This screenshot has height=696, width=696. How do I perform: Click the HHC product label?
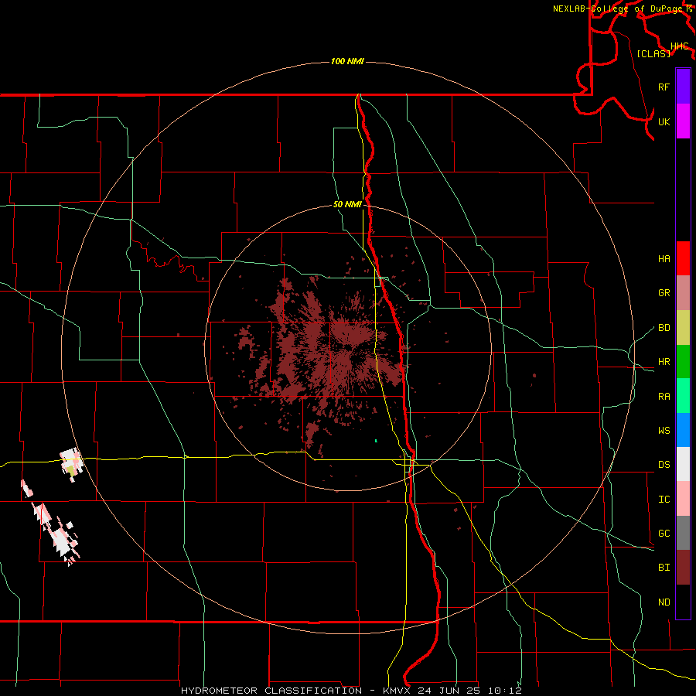tap(679, 46)
